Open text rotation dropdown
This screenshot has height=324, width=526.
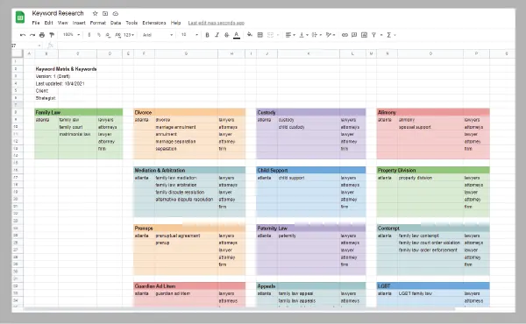pyautogui.click(x=331, y=35)
